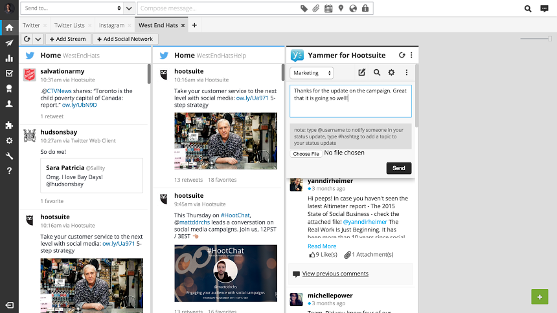
Task: Attach media with the paperclip icon
Action: point(316,8)
